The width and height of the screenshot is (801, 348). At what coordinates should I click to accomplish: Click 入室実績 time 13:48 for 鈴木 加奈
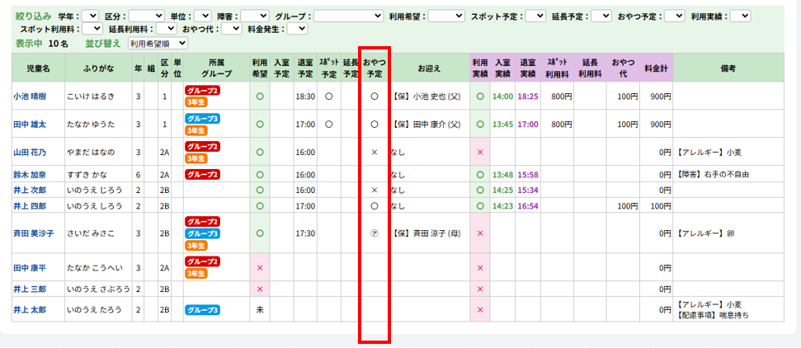pos(502,175)
